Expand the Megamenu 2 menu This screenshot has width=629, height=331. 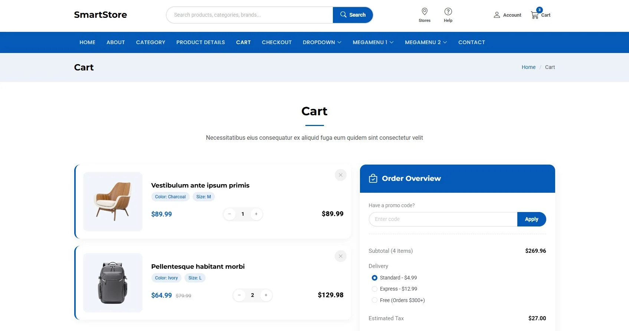(x=426, y=42)
